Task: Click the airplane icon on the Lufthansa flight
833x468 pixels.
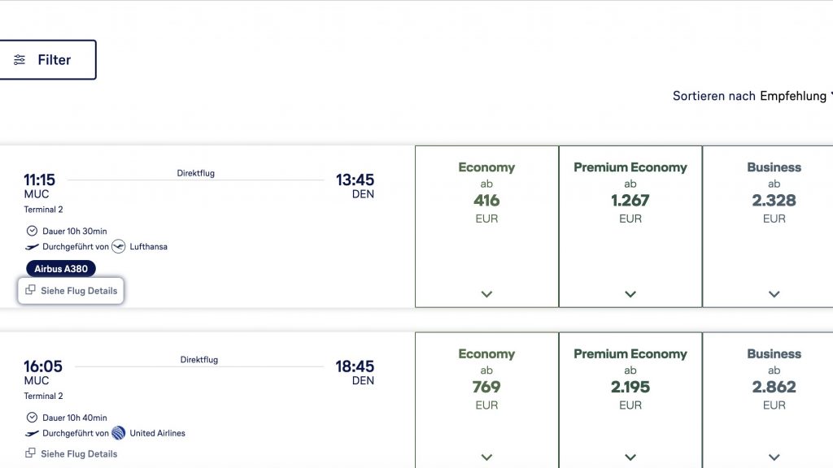Action: tap(32, 246)
